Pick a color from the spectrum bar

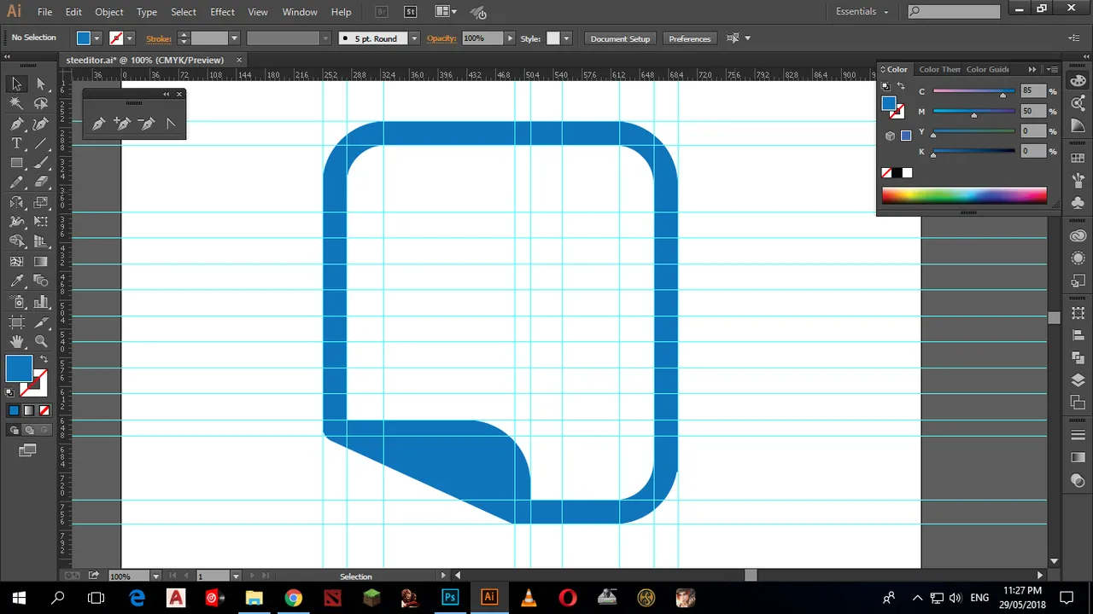(964, 195)
